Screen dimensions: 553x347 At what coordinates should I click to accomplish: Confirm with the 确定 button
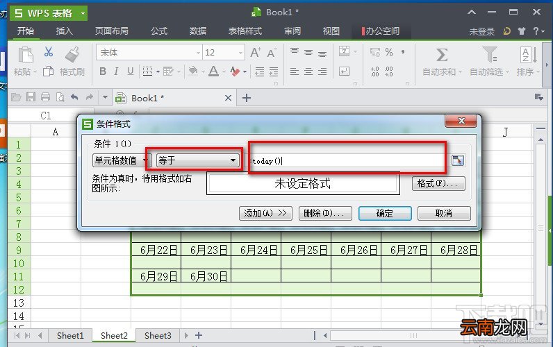click(385, 213)
